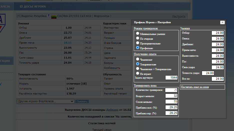Click the Все по input field
This screenshot has width=234, height=131.
[217, 79]
